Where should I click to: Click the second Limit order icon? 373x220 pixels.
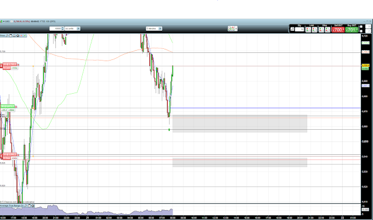(x=314, y=30)
